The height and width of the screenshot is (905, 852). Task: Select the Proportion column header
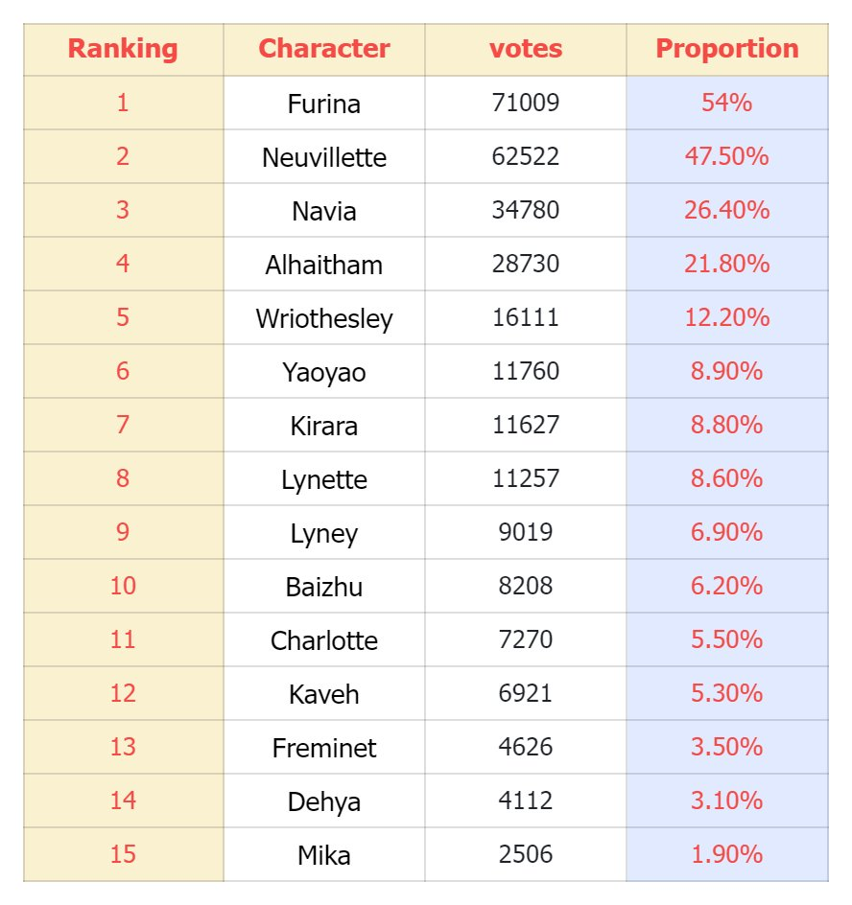[727, 50]
